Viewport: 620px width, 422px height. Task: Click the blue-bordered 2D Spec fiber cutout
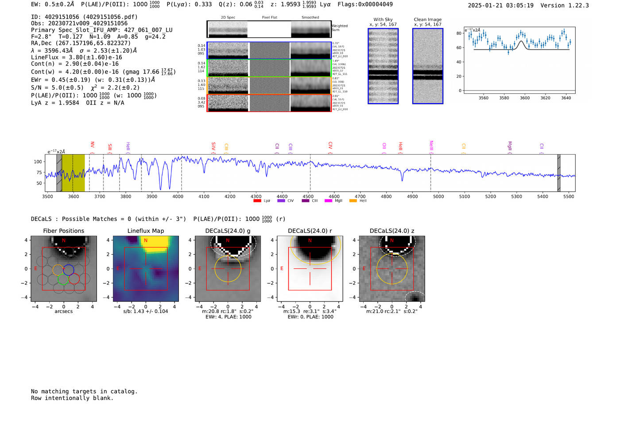[228, 50]
